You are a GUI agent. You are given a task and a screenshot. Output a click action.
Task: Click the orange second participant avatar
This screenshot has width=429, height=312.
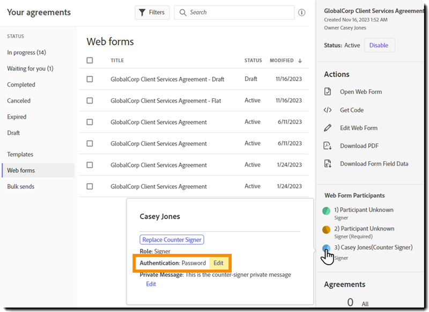pos(327,230)
